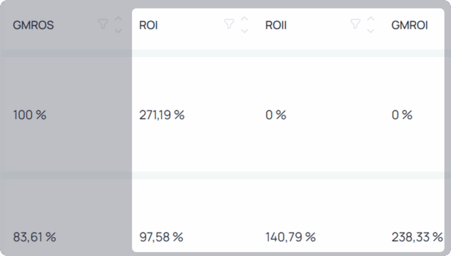Select the 97,58 % ROI cell
This screenshot has width=451, height=256.
[161, 237]
